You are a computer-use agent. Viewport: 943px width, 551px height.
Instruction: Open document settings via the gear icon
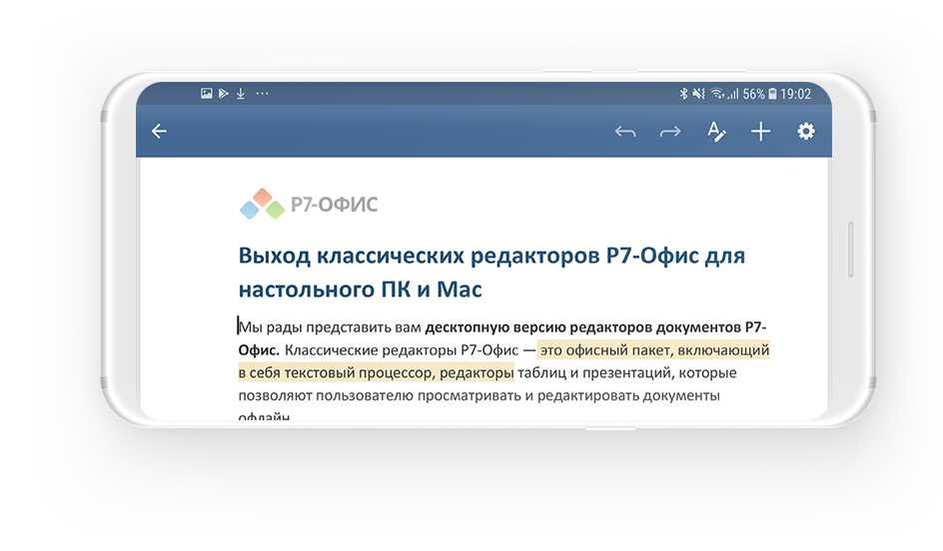(x=806, y=132)
